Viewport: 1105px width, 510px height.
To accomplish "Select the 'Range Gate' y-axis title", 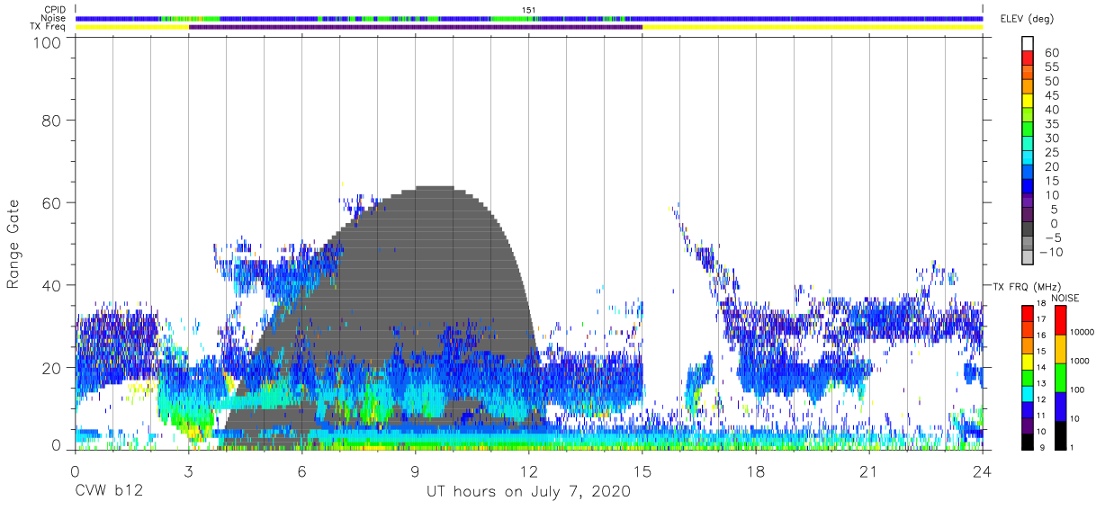I will pyautogui.click(x=13, y=244).
